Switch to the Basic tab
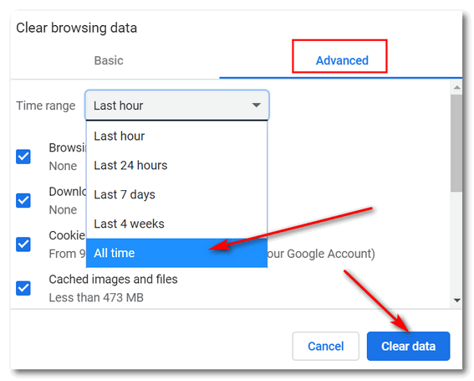Screen dimensions: 474x381 (109, 60)
